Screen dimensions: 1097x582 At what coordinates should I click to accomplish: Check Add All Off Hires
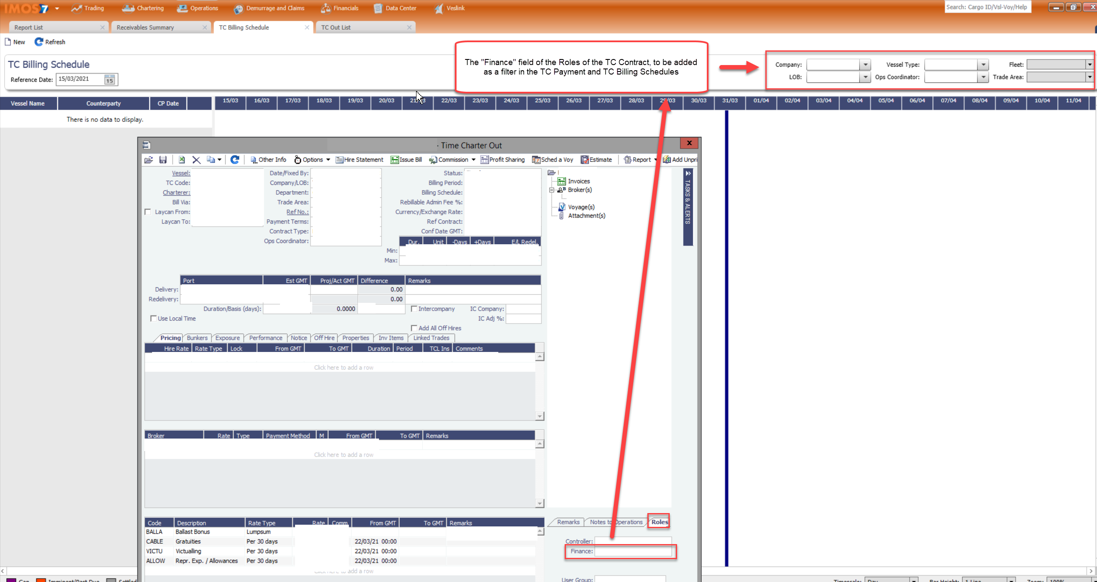coord(414,328)
